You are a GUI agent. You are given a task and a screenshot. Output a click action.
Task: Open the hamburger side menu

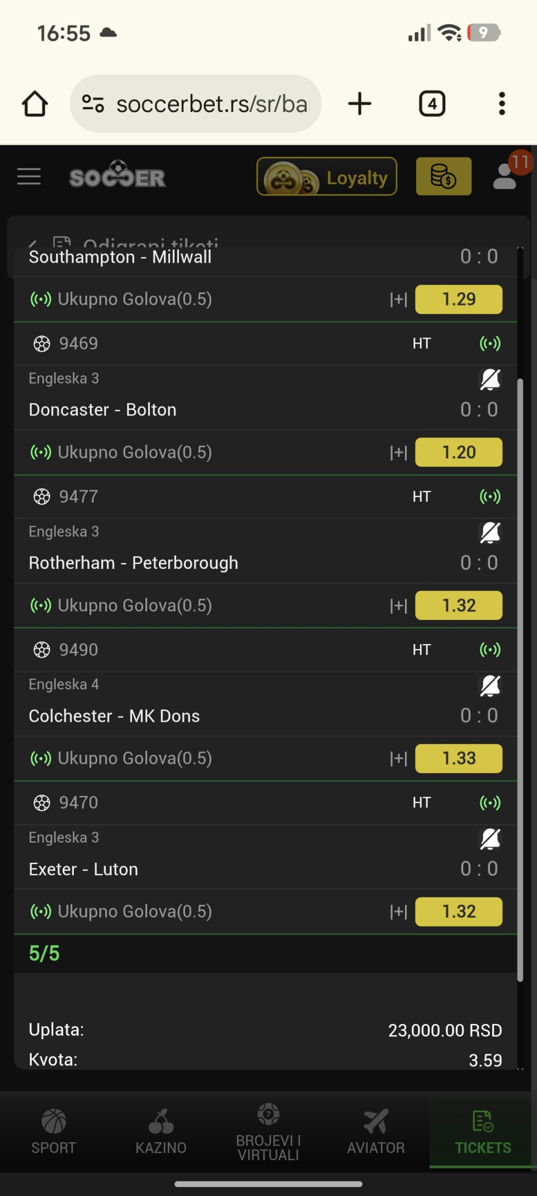(29, 177)
